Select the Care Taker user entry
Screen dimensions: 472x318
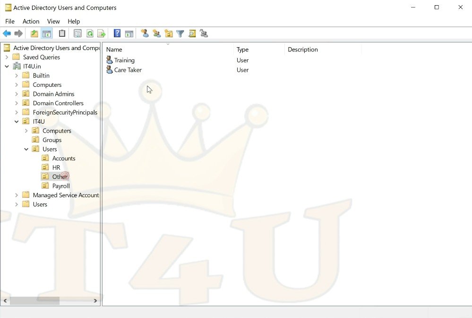(x=128, y=70)
